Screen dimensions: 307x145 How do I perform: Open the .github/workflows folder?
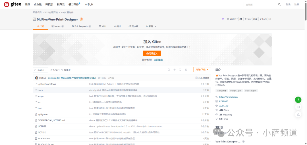(x=47, y=84)
